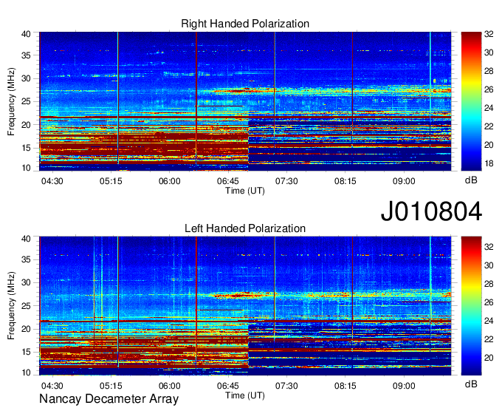Click '40' frequency tick on Left Handed plot
502x408 pixels.
point(26,239)
